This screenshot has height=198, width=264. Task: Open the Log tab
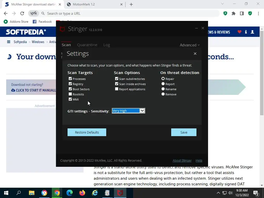tap(106, 45)
